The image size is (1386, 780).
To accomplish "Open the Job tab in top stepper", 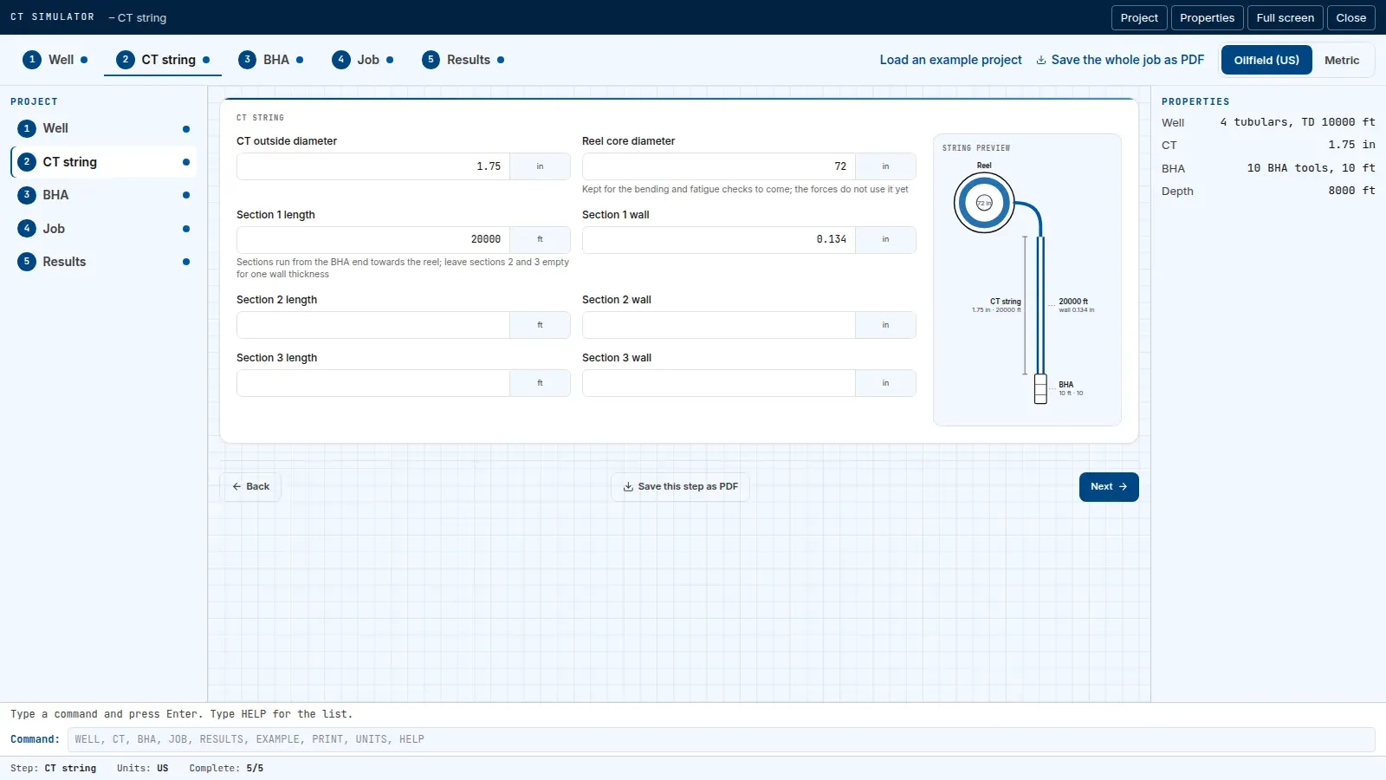I will coord(363,60).
